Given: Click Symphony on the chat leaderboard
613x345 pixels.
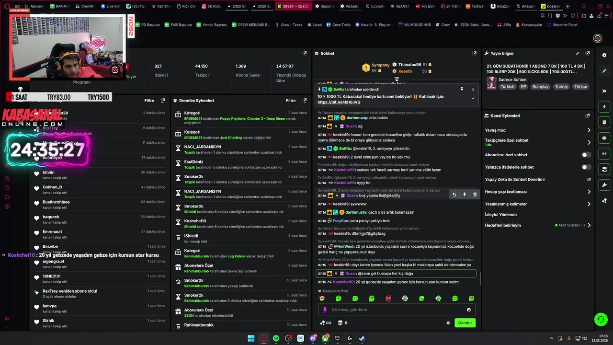Looking at the screenshot, I should 381,65.
